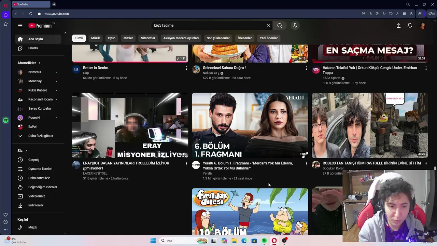This screenshot has width=437, height=246.
Task: Select the 'Yeni öneriler' chip
Action: 269,38
